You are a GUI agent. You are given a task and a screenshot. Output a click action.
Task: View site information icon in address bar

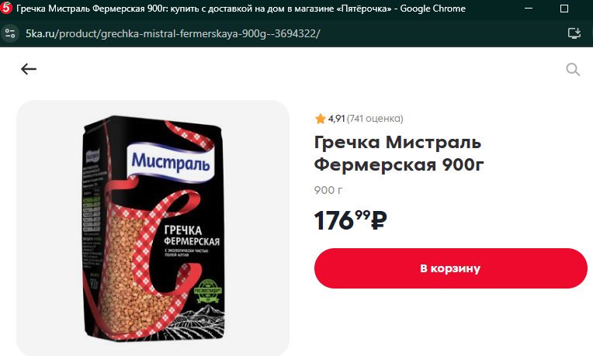click(10, 33)
